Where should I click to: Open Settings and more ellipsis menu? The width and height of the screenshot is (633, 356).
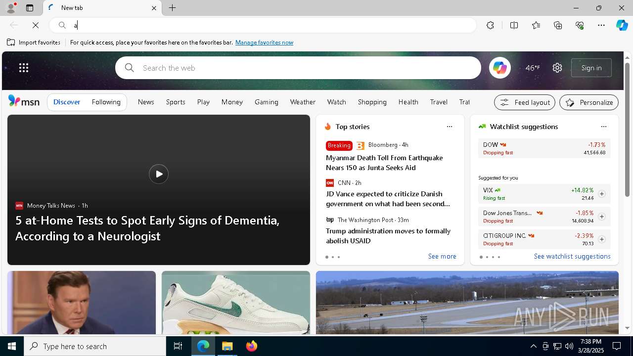click(601, 25)
